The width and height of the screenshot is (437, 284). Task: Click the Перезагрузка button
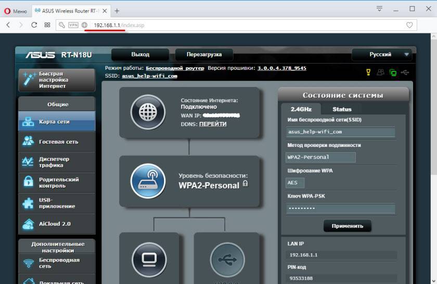coord(204,54)
